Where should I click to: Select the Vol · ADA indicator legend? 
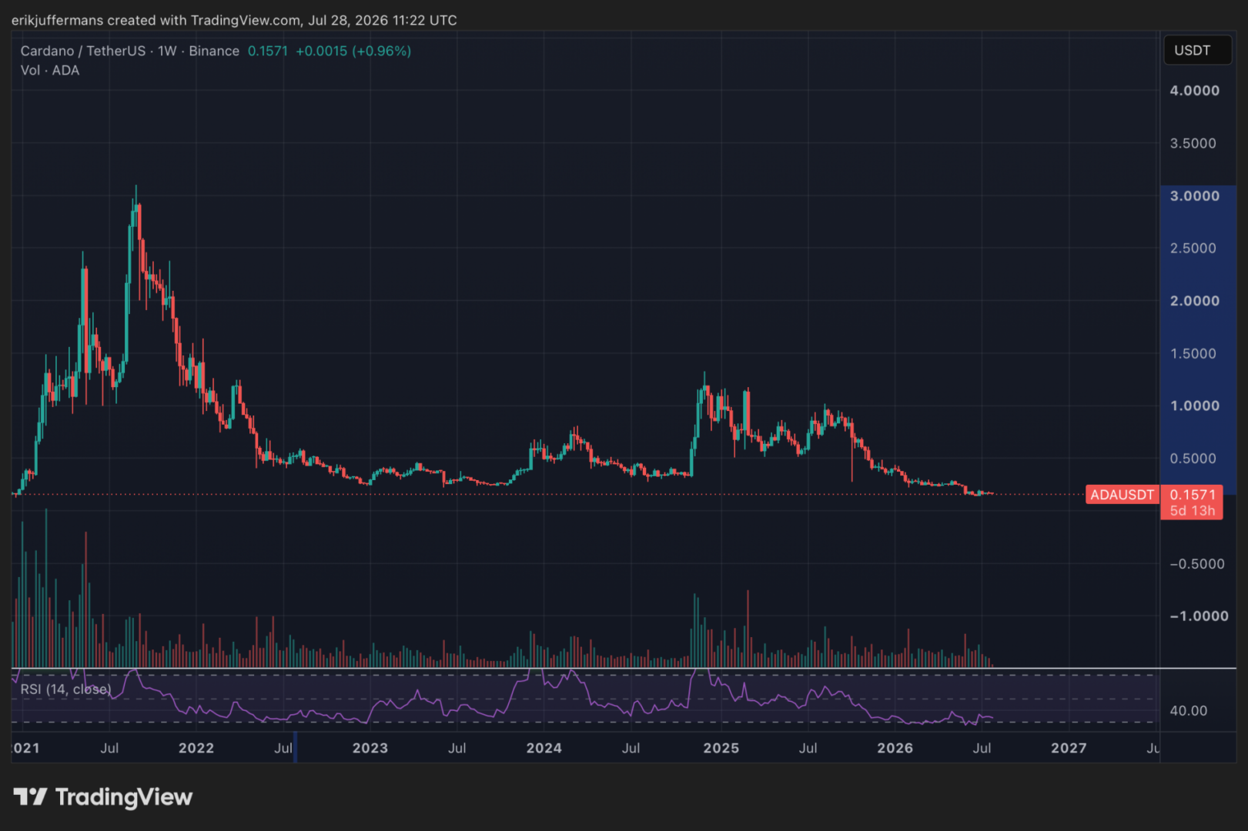click(50, 70)
